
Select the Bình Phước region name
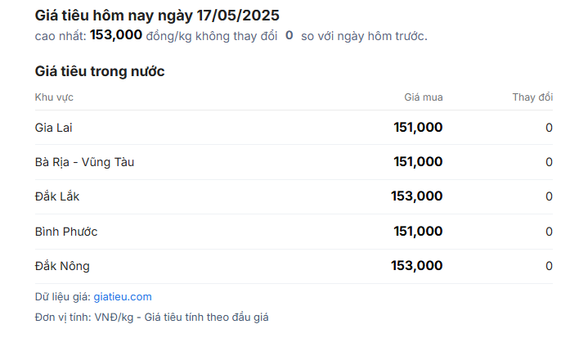pos(66,232)
